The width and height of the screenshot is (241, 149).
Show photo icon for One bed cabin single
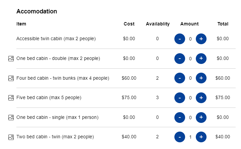point(11,118)
